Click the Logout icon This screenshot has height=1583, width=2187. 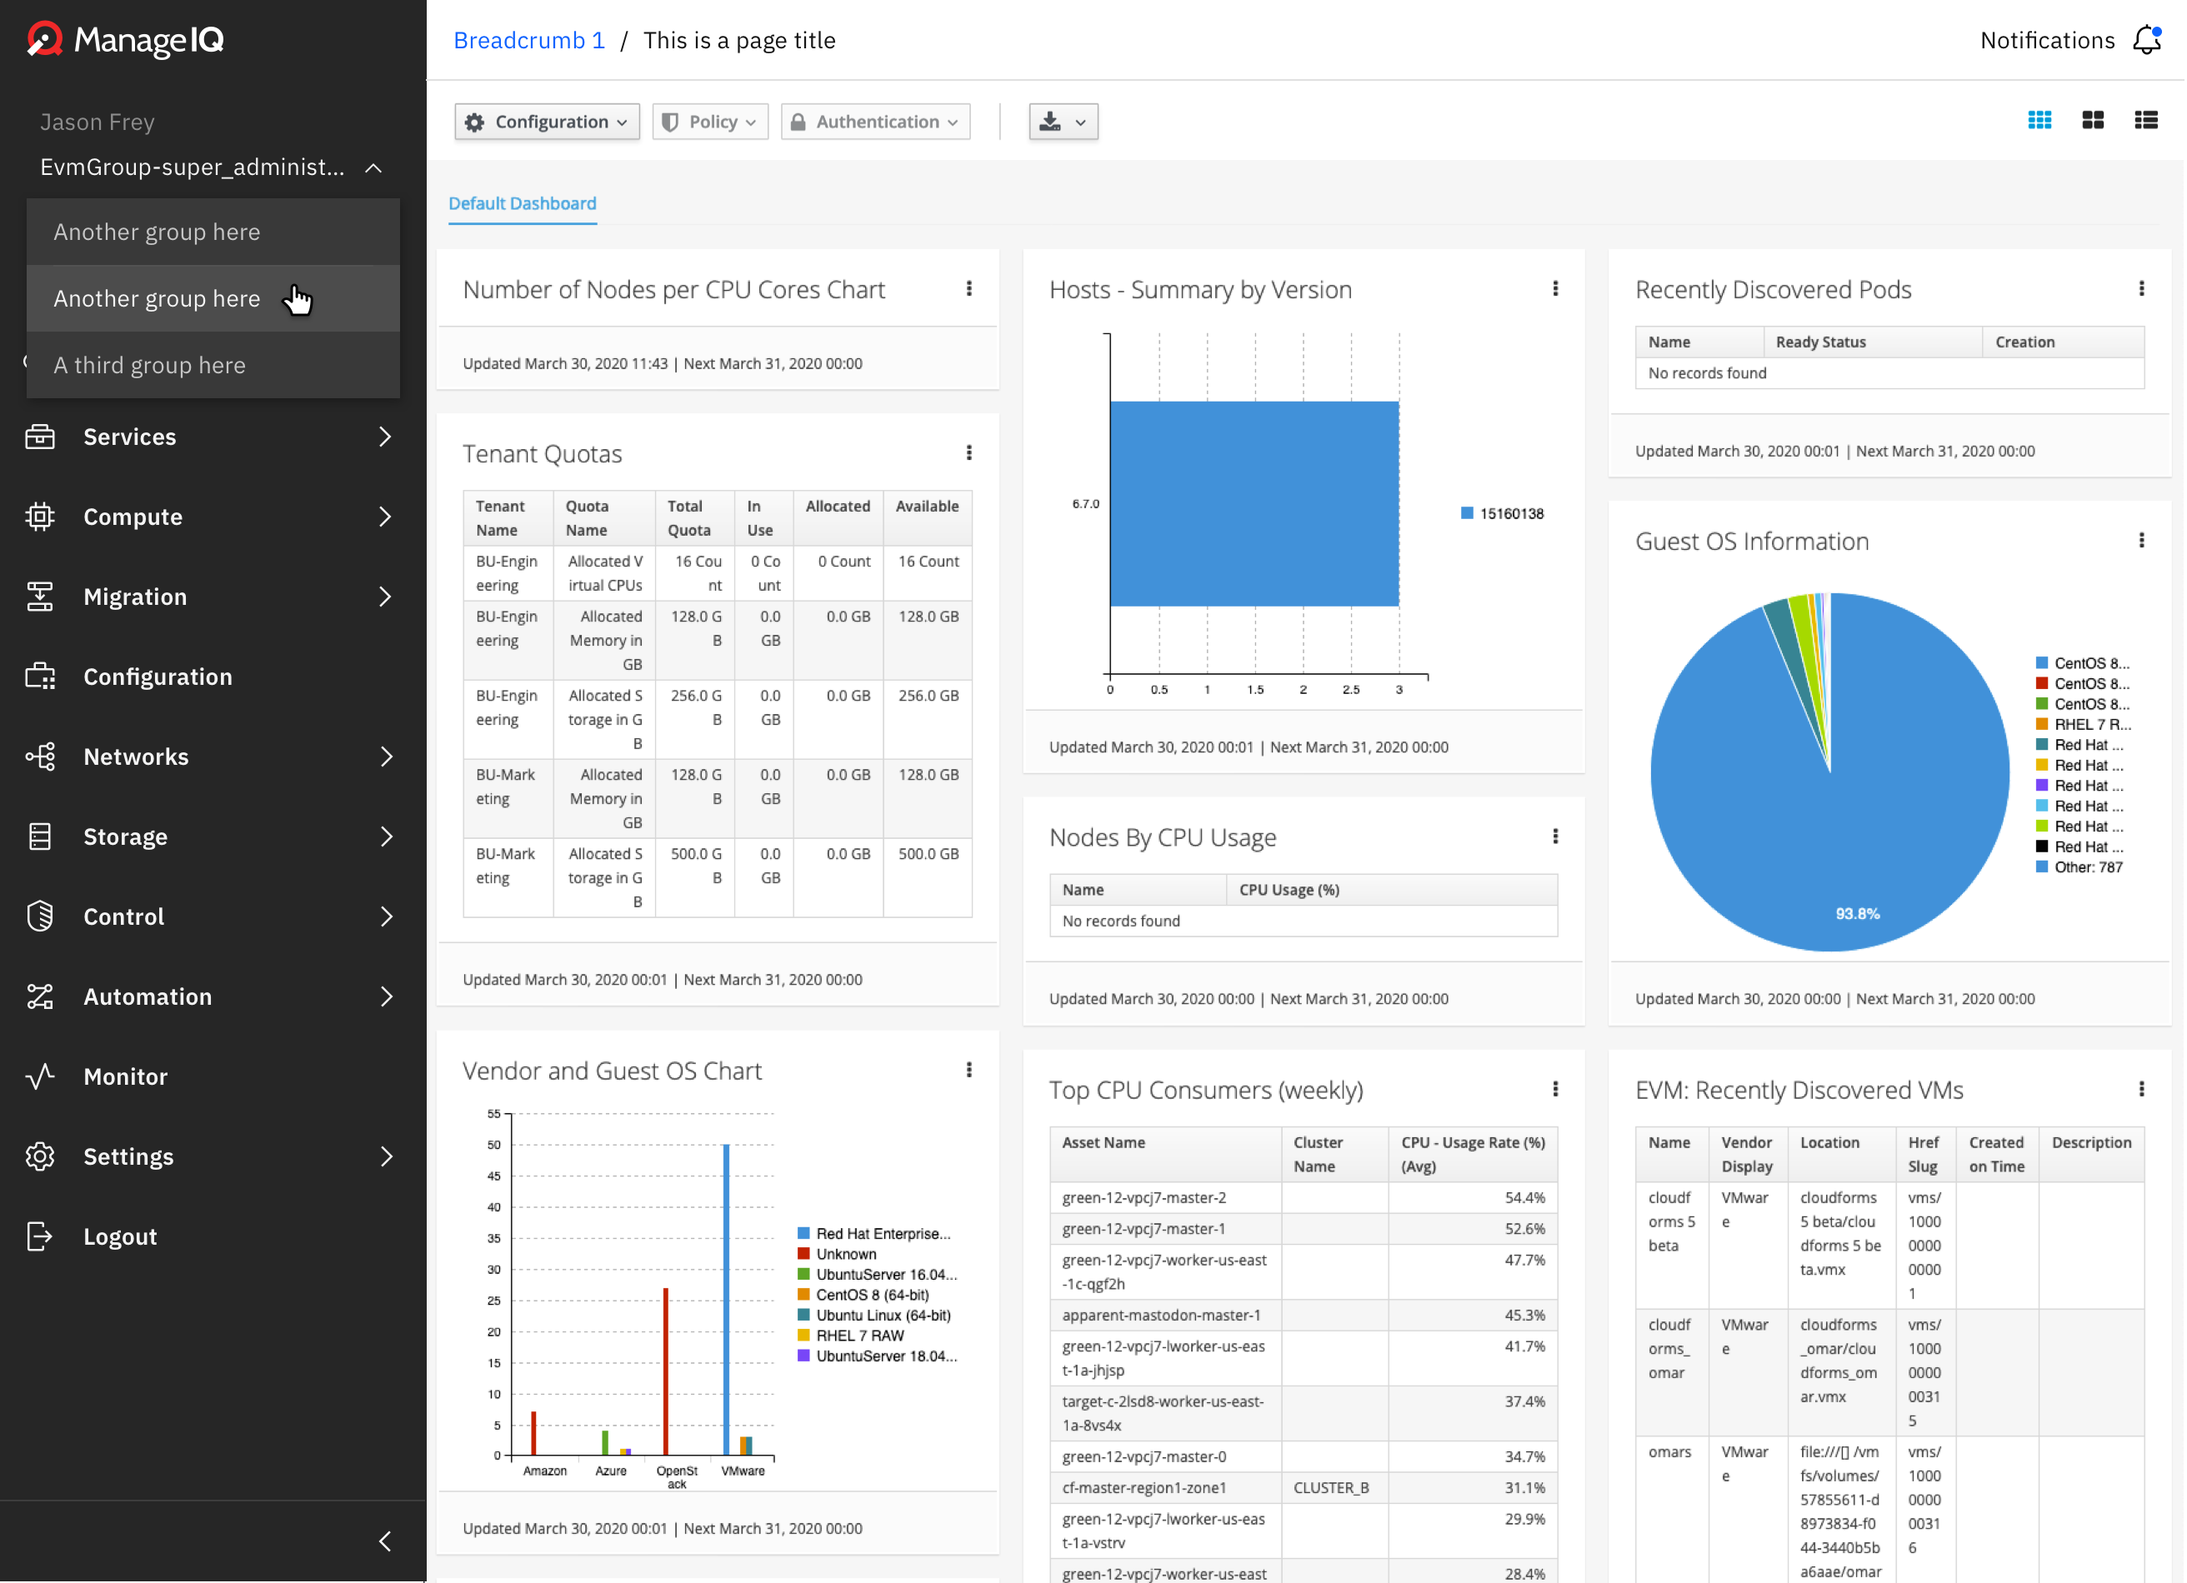point(39,1236)
